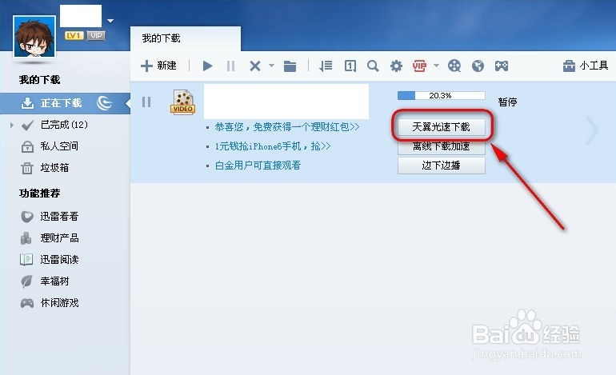The image size is (616, 375).
Task: Click the numbered page toolbar icon
Action: [350, 66]
